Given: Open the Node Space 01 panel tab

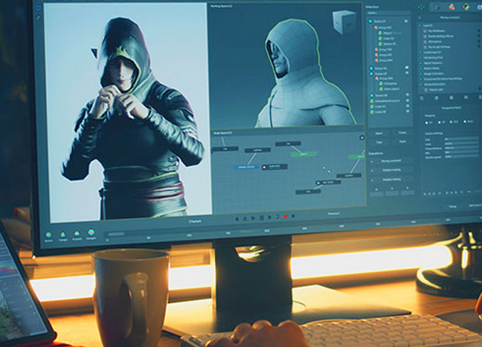Looking at the screenshot, I should point(224,134).
